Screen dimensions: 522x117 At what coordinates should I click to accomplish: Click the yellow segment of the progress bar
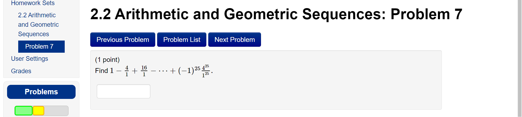[38, 111]
